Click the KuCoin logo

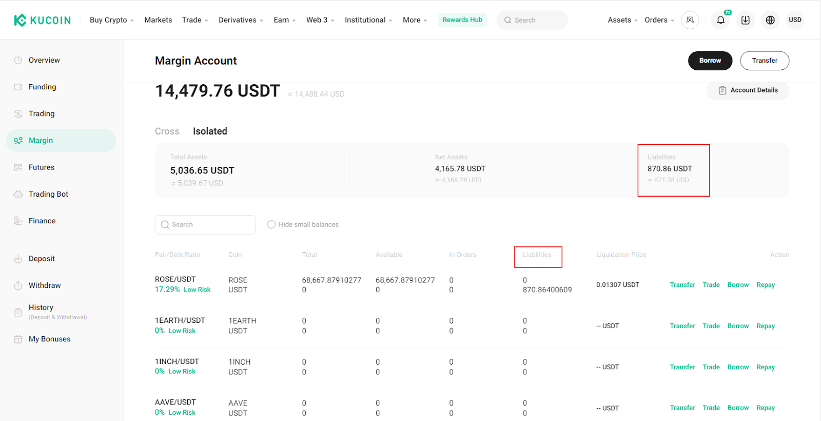coord(42,20)
